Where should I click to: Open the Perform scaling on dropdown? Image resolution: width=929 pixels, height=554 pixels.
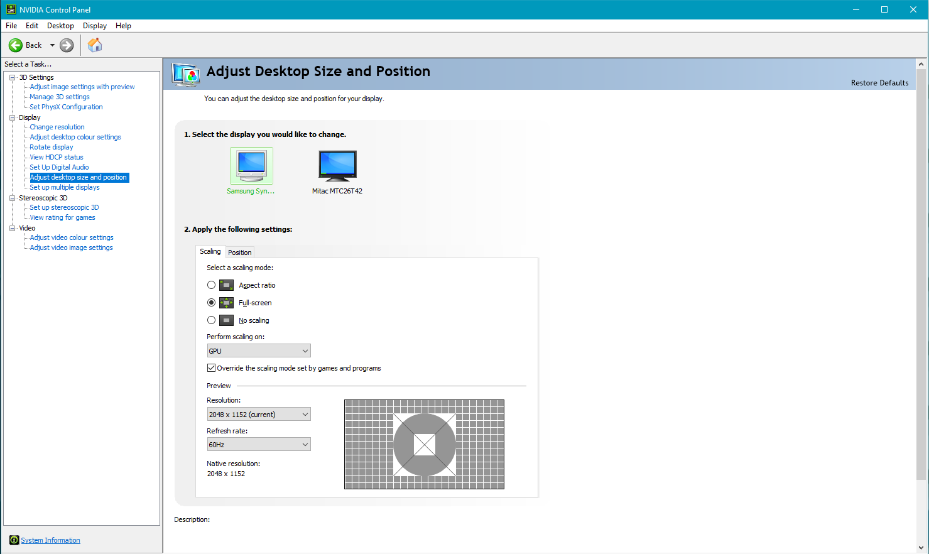259,351
